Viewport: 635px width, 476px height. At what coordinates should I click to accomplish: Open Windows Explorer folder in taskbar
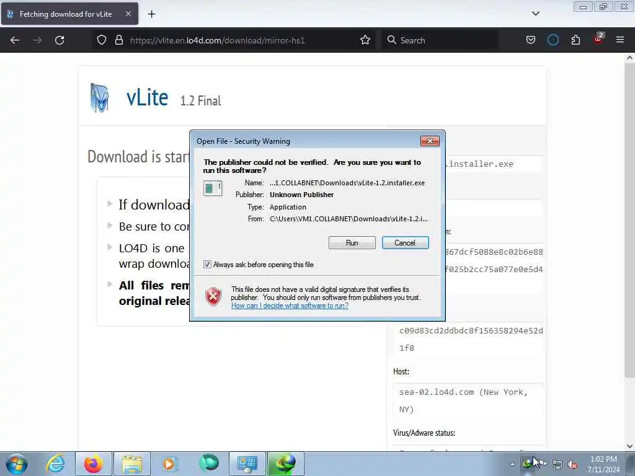132,464
